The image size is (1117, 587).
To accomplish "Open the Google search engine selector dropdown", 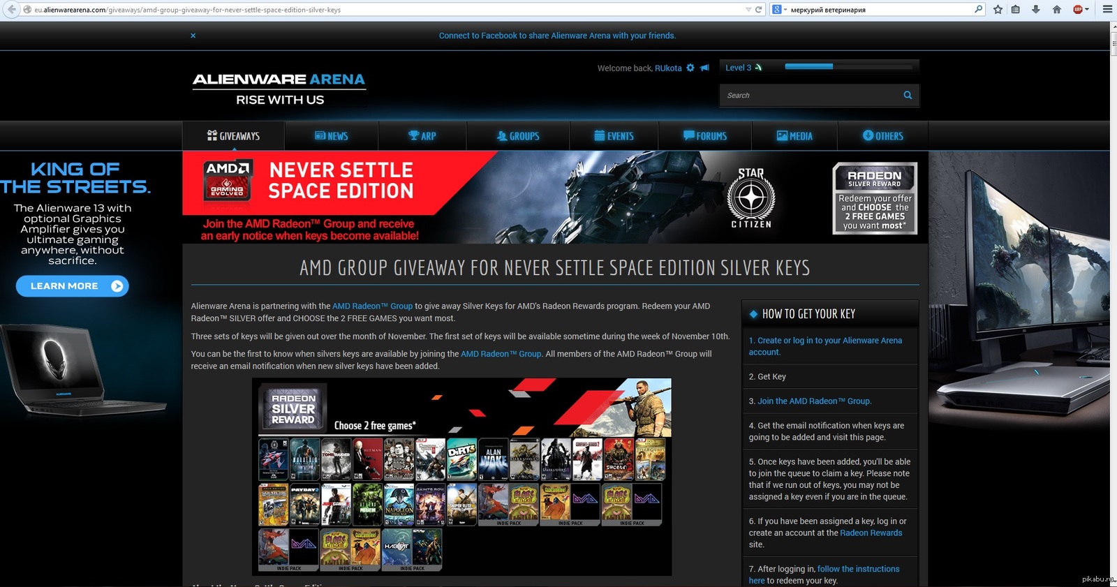I will pyautogui.click(x=779, y=10).
